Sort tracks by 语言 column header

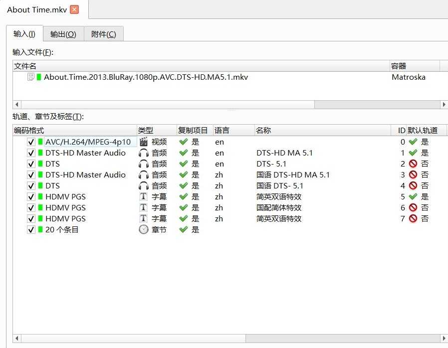click(234, 130)
